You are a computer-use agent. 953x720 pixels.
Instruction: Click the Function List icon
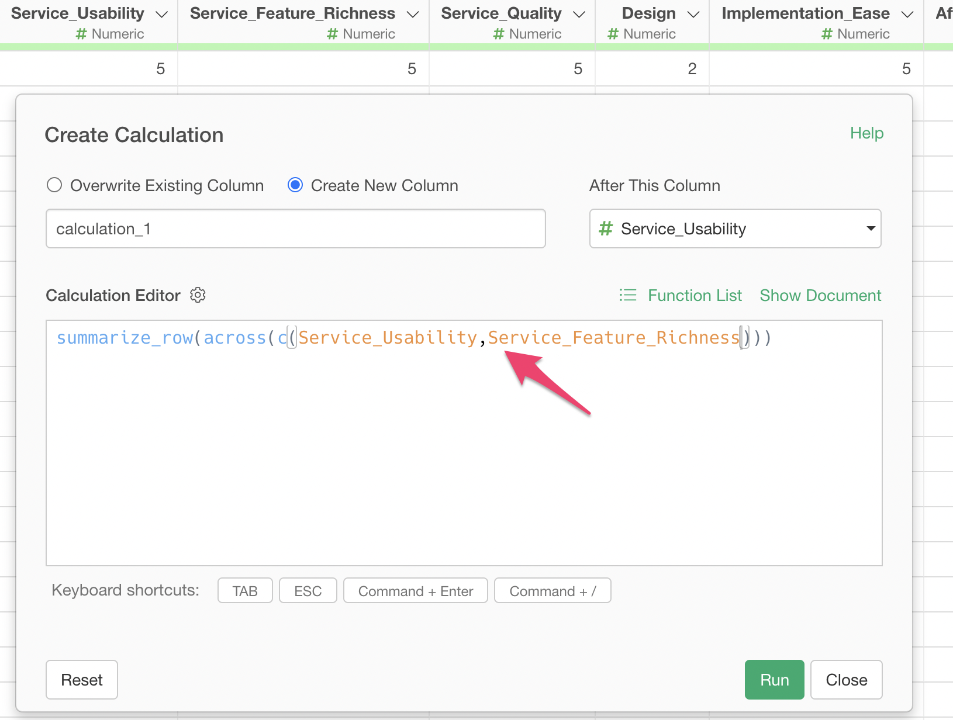[x=627, y=295]
